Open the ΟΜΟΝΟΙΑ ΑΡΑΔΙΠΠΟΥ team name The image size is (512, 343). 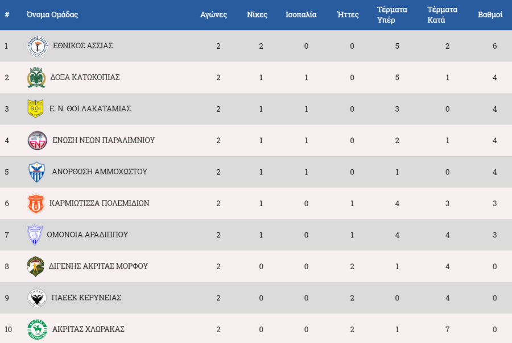tap(88, 235)
